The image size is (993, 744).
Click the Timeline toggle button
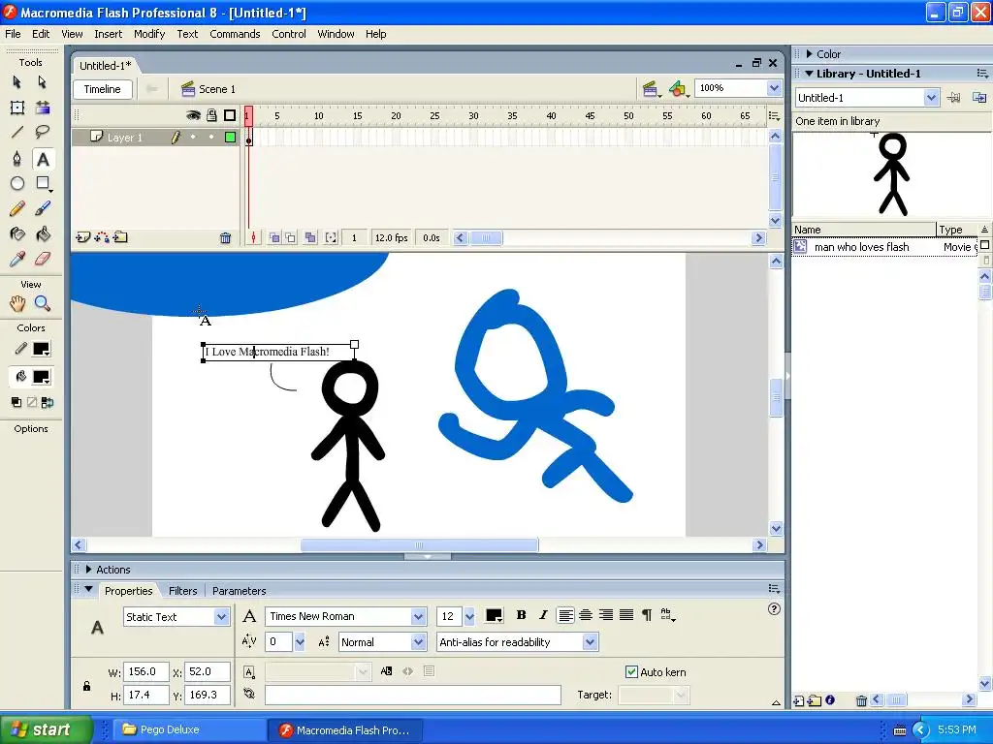coord(103,89)
